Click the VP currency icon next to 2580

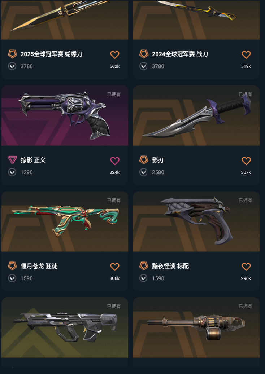[143, 172]
